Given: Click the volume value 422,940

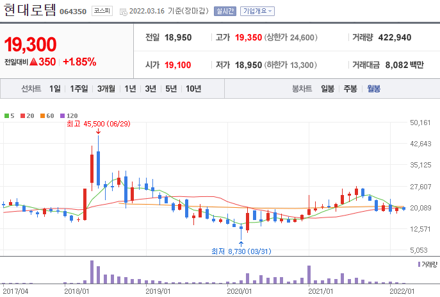Looking at the screenshot, I should [395, 37].
